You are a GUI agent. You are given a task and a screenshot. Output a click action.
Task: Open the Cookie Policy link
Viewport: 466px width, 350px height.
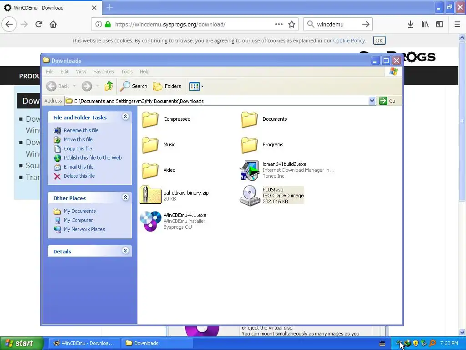(349, 41)
